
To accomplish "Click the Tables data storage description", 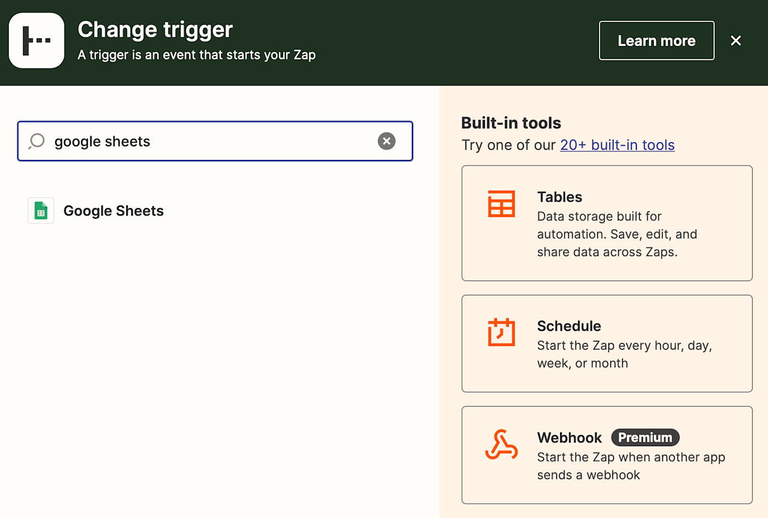I will [x=617, y=234].
